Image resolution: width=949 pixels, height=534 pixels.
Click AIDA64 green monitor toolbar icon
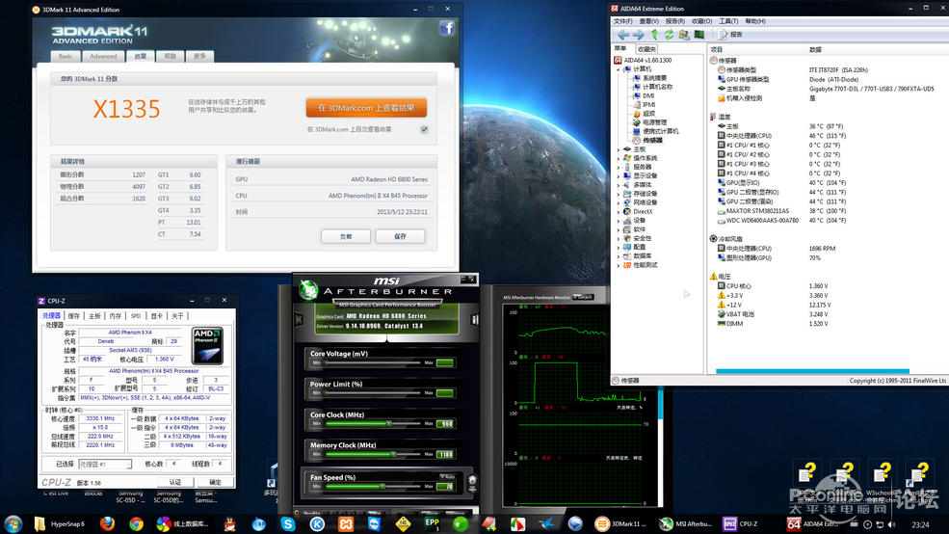coord(699,35)
